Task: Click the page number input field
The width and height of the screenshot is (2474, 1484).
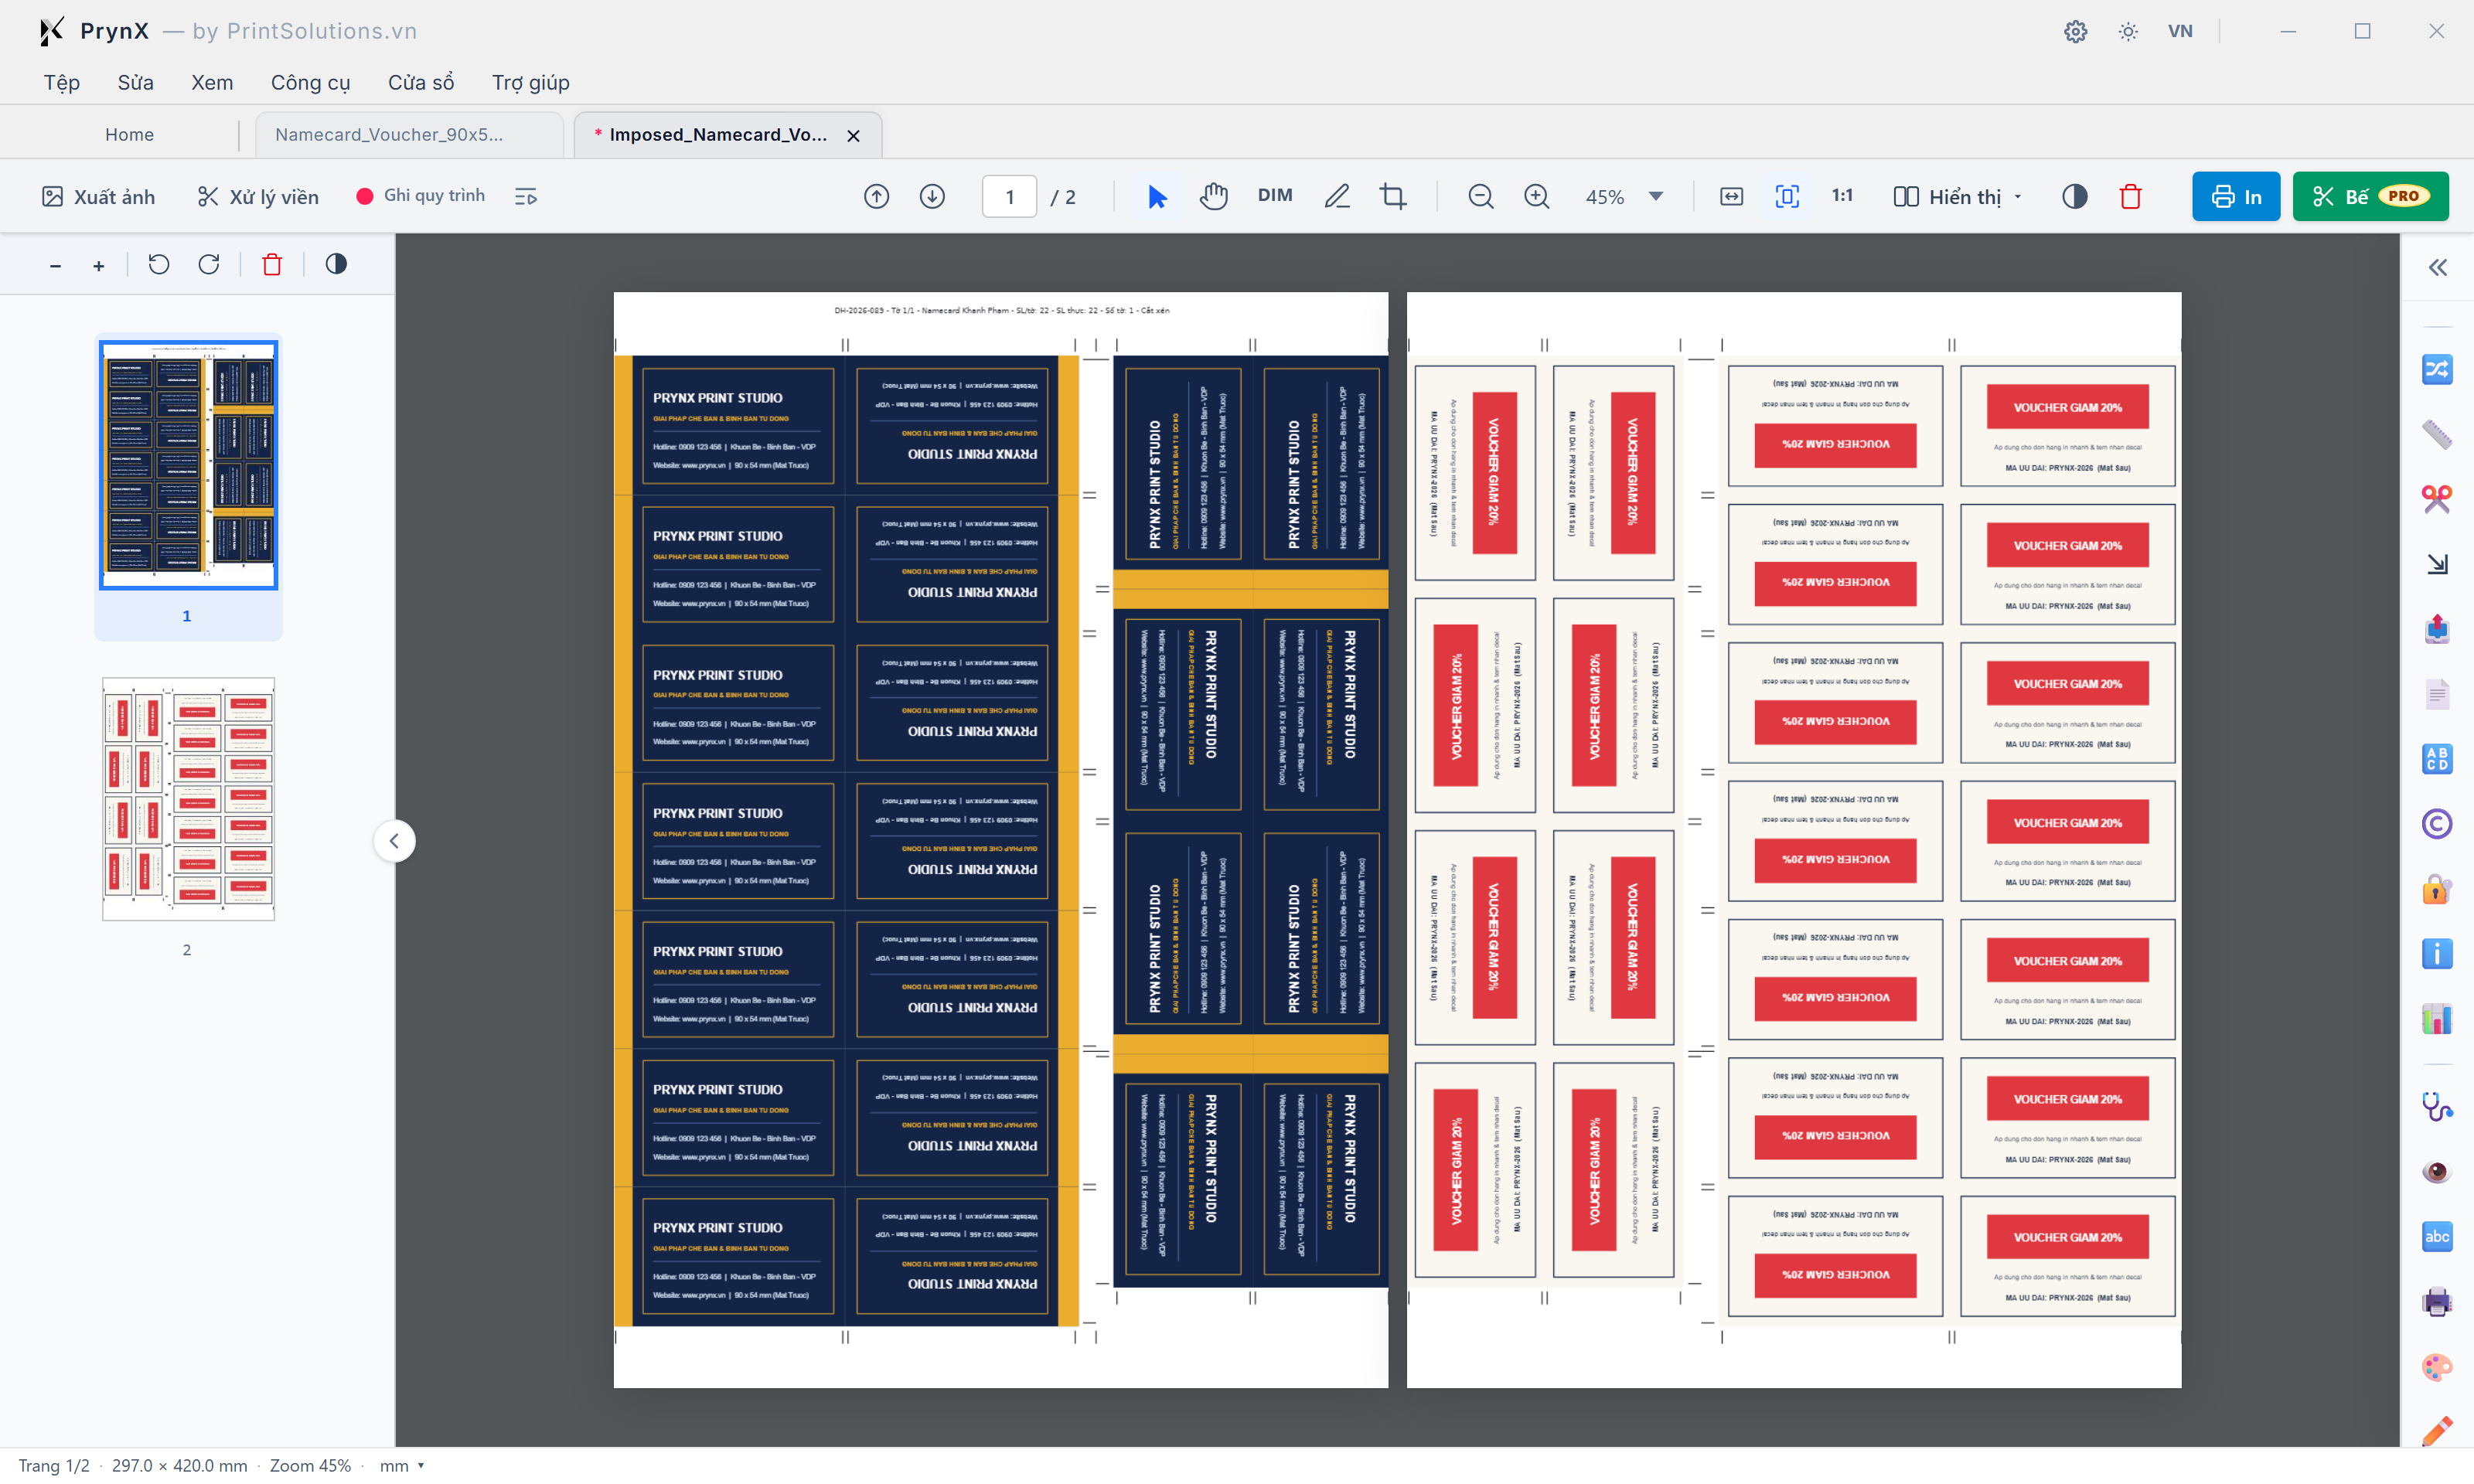Action: 1009,196
